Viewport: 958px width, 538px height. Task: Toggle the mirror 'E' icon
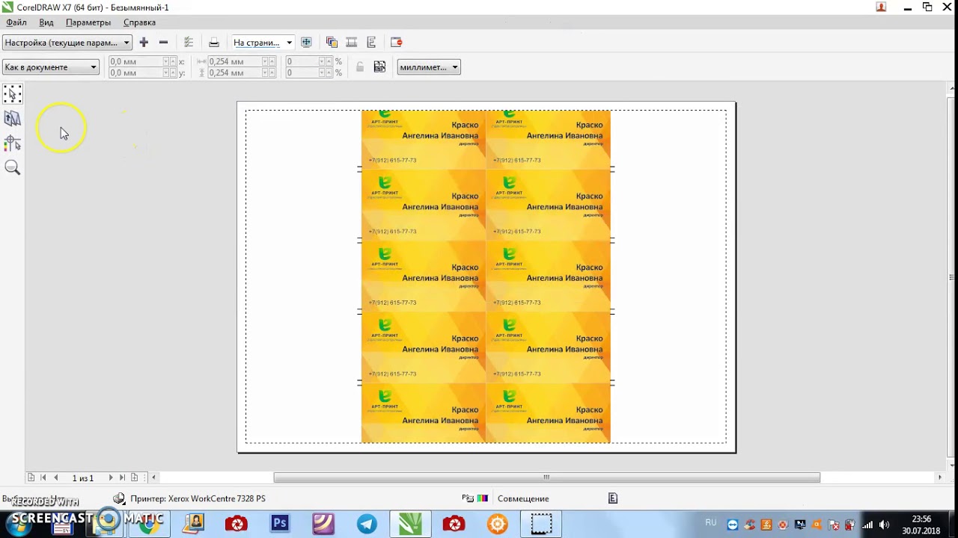(371, 43)
